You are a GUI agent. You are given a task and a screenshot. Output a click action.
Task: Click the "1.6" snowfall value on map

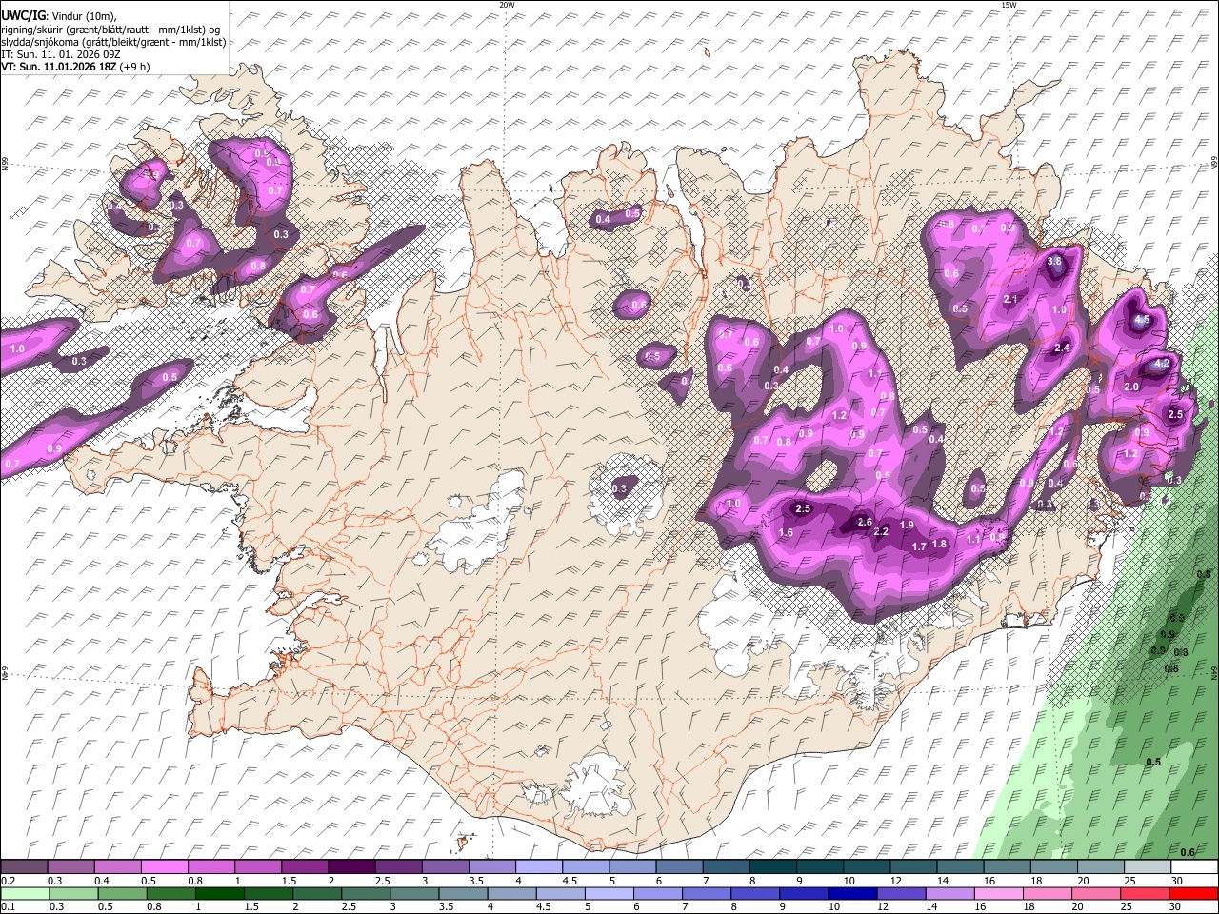[786, 533]
